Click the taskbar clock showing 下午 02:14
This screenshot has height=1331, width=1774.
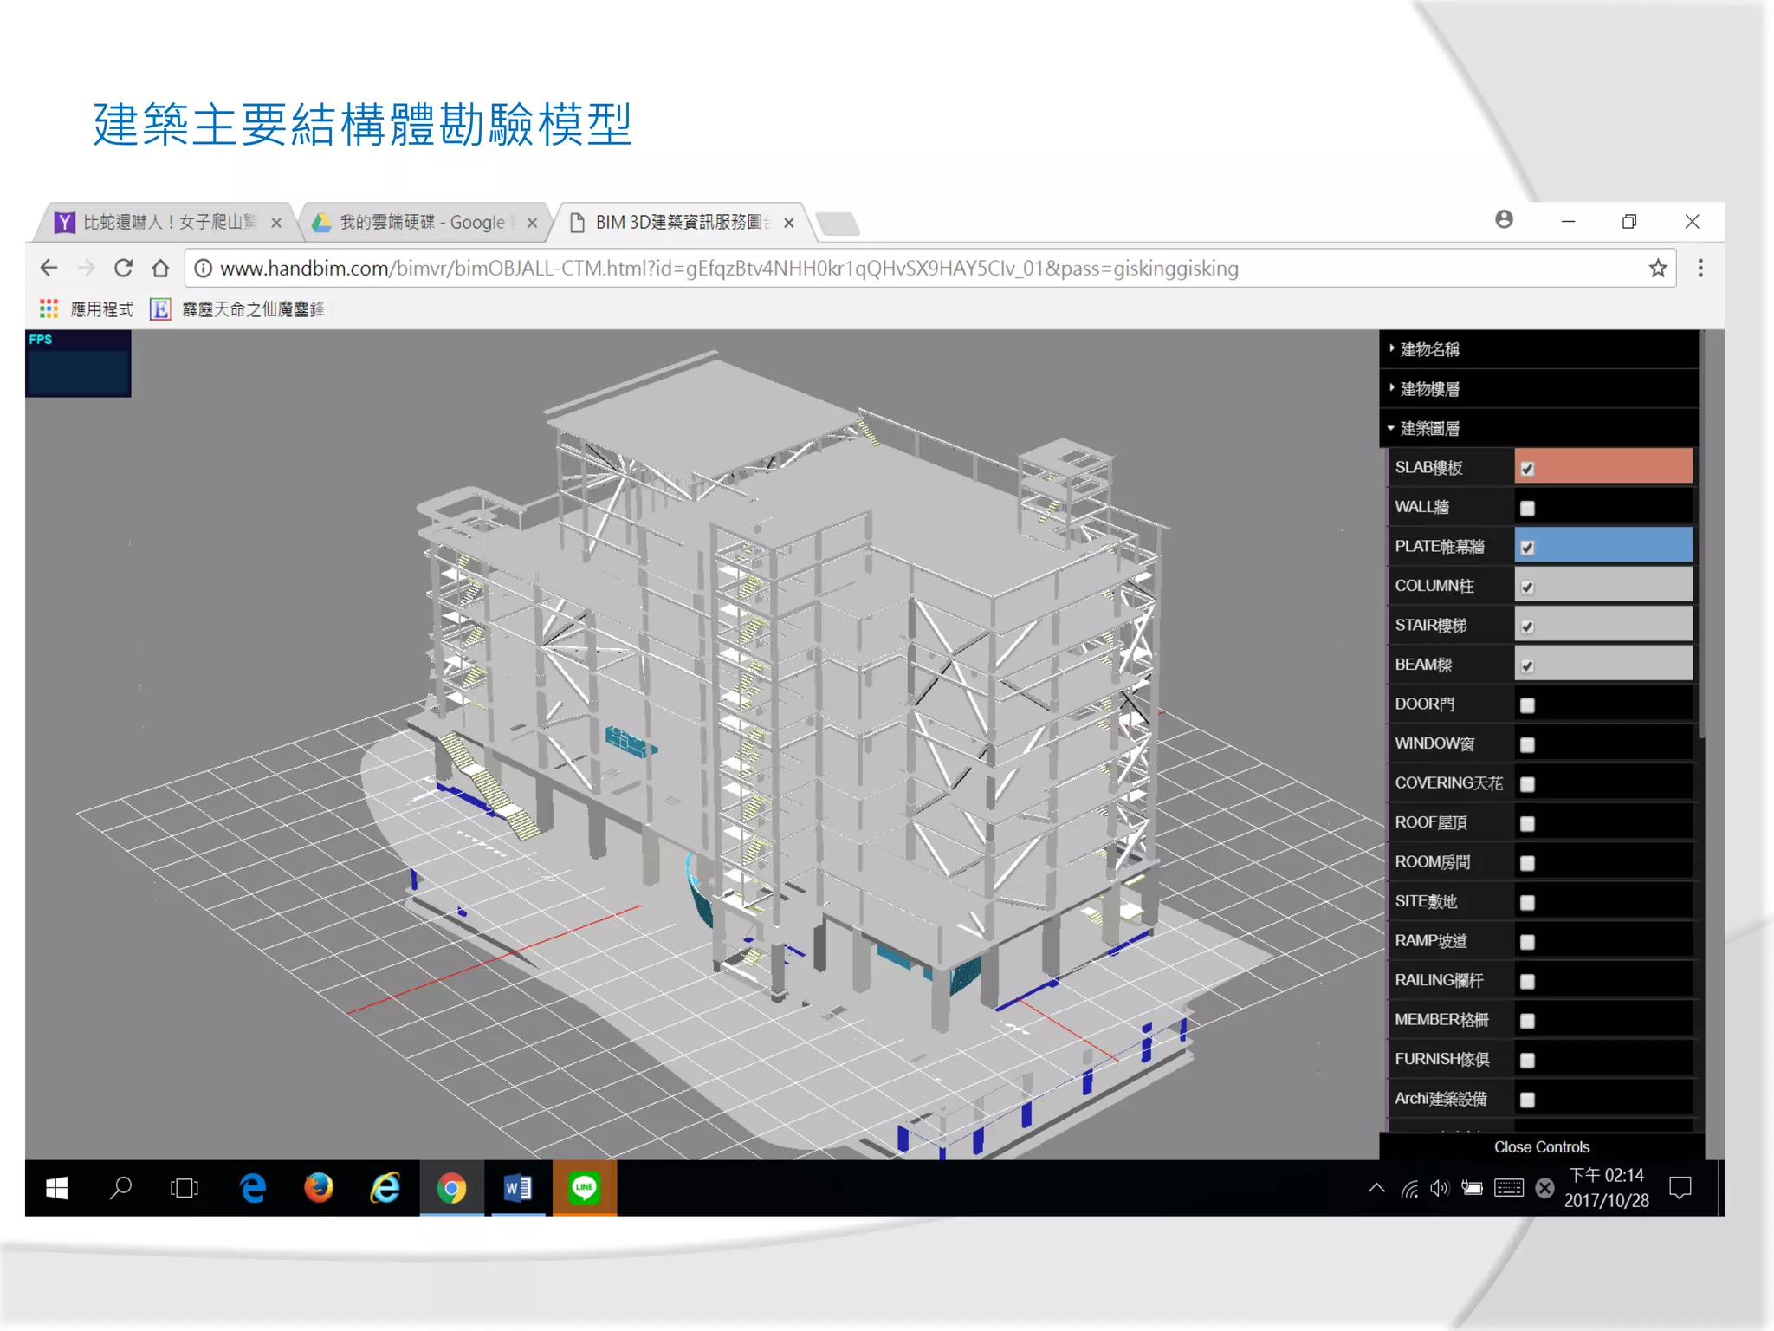[x=1607, y=1188]
